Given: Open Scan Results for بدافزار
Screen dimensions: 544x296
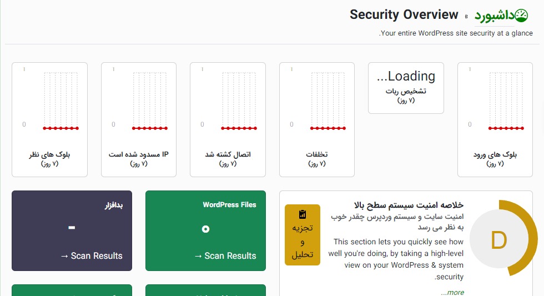Looking at the screenshot, I should click(91, 255).
